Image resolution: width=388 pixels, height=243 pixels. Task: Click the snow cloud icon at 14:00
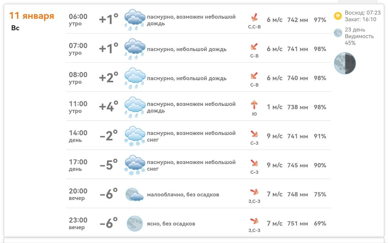135,136
